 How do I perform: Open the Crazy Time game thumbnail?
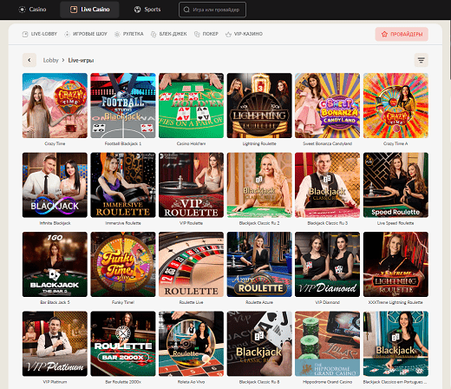pos(55,105)
